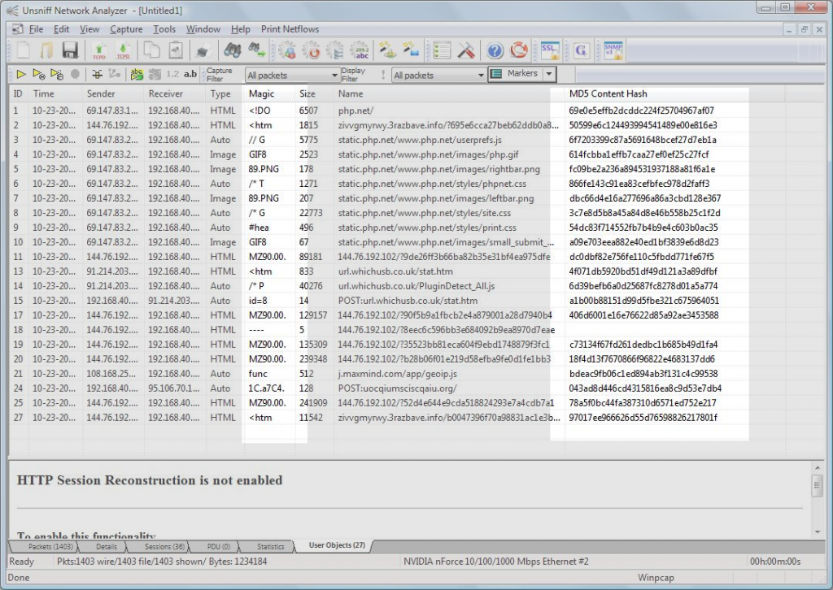Click the Copy pages toolbar icon

click(152, 50)
